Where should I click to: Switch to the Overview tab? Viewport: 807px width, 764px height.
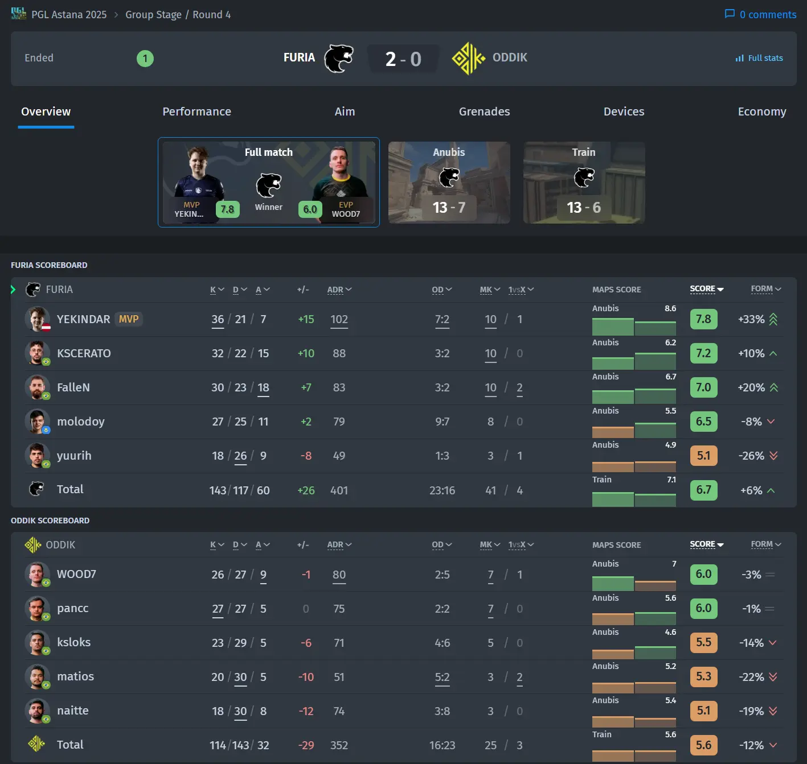(x=46, y=111)
